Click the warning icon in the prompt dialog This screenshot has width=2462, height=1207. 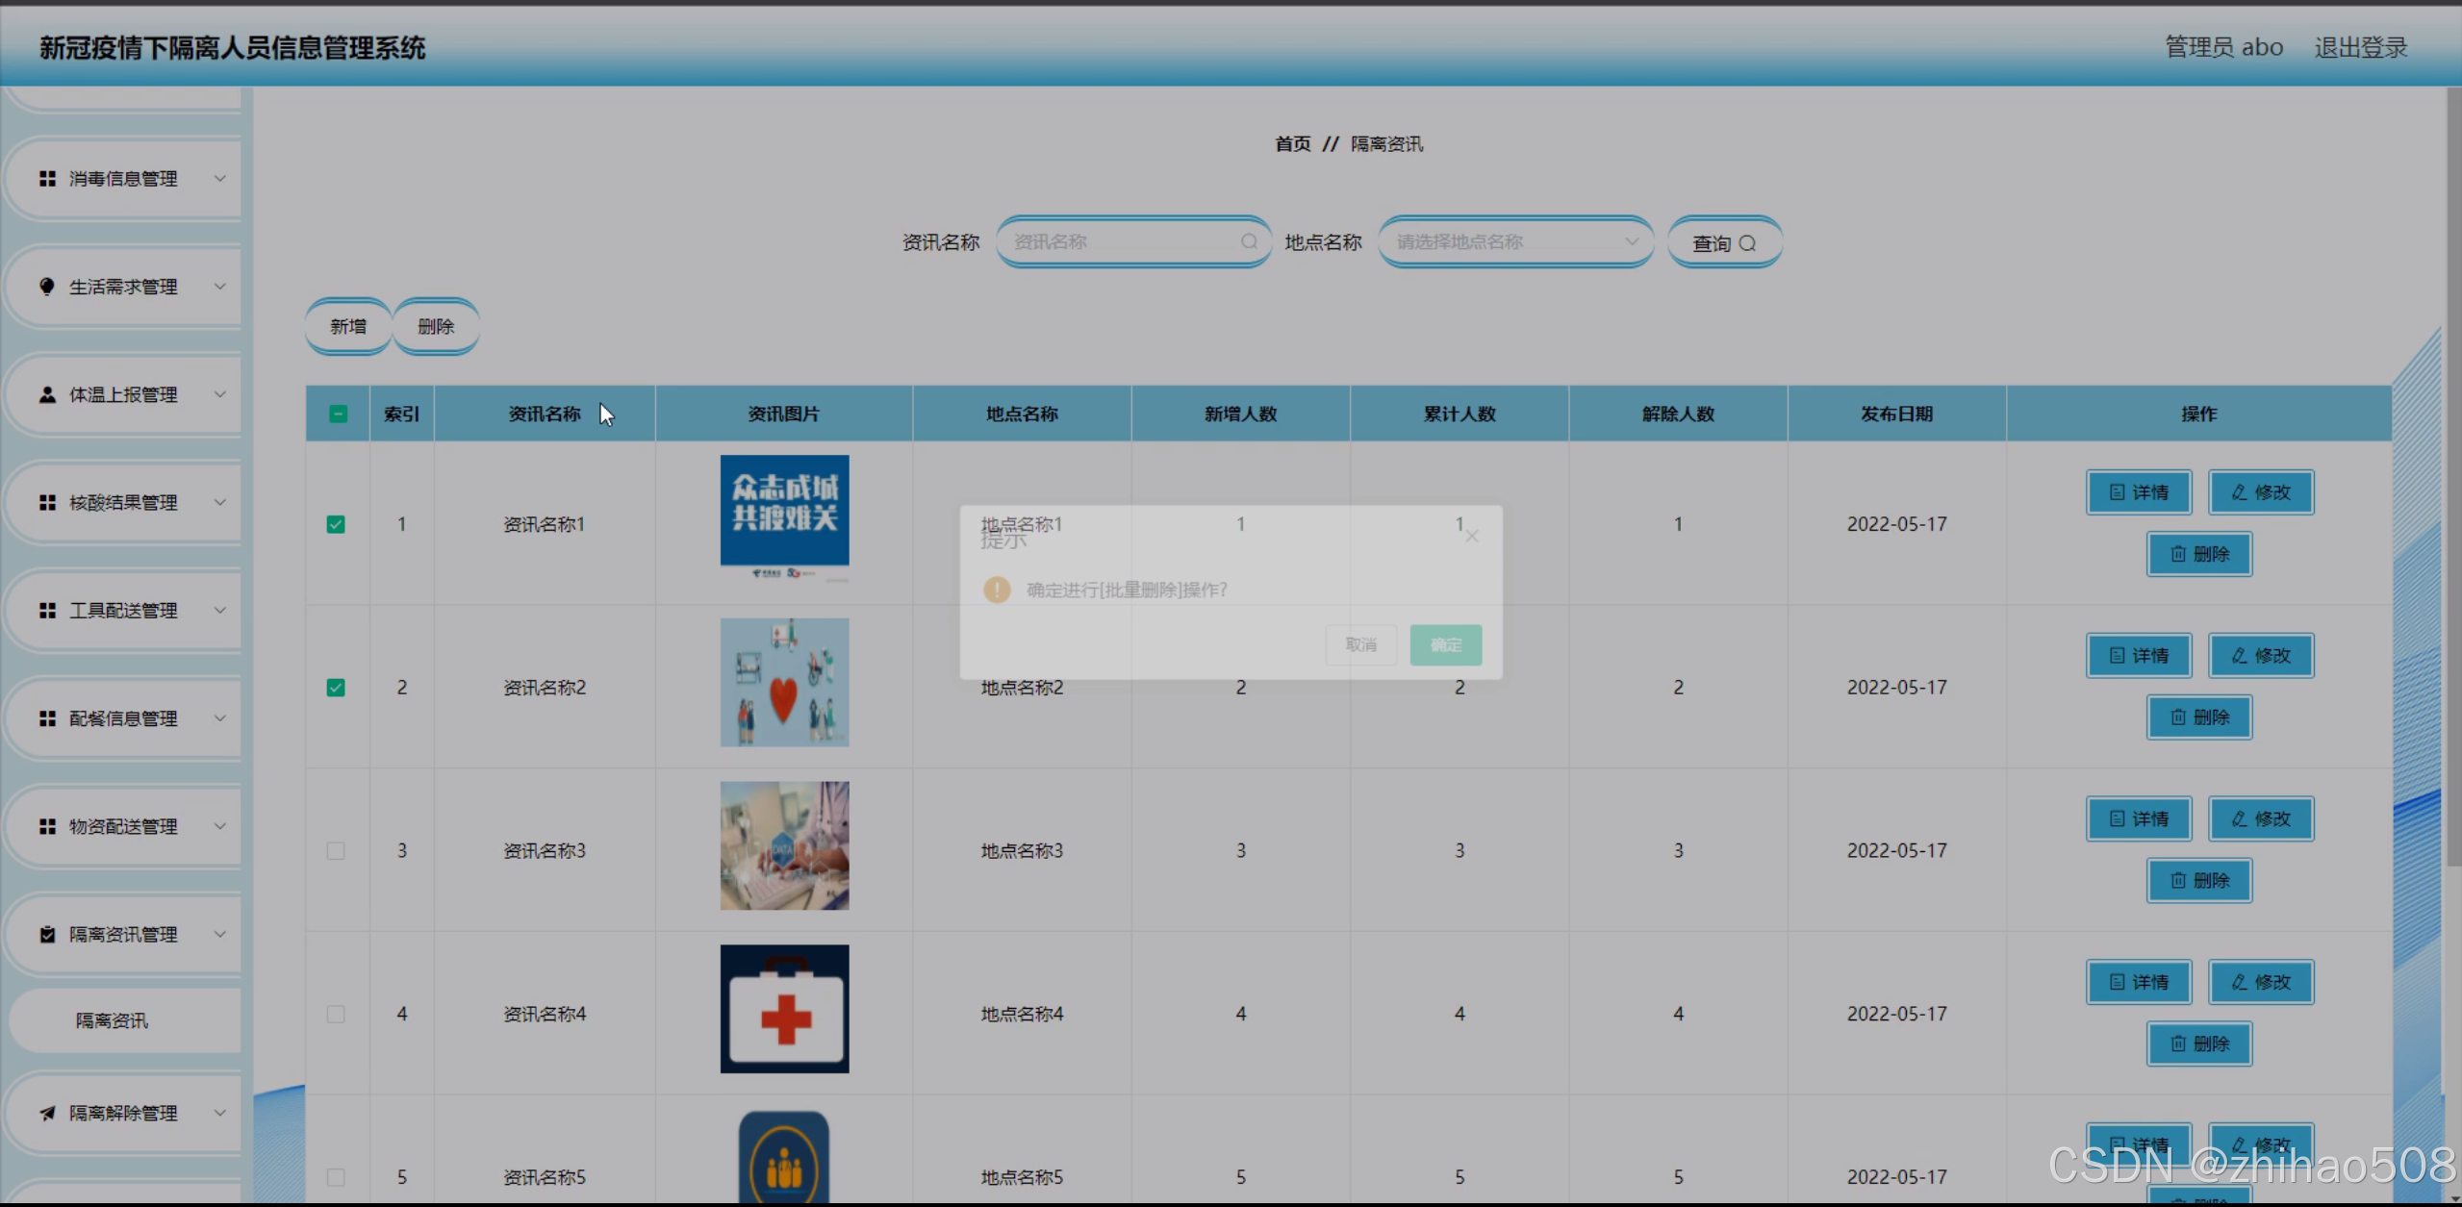[997, 590]
